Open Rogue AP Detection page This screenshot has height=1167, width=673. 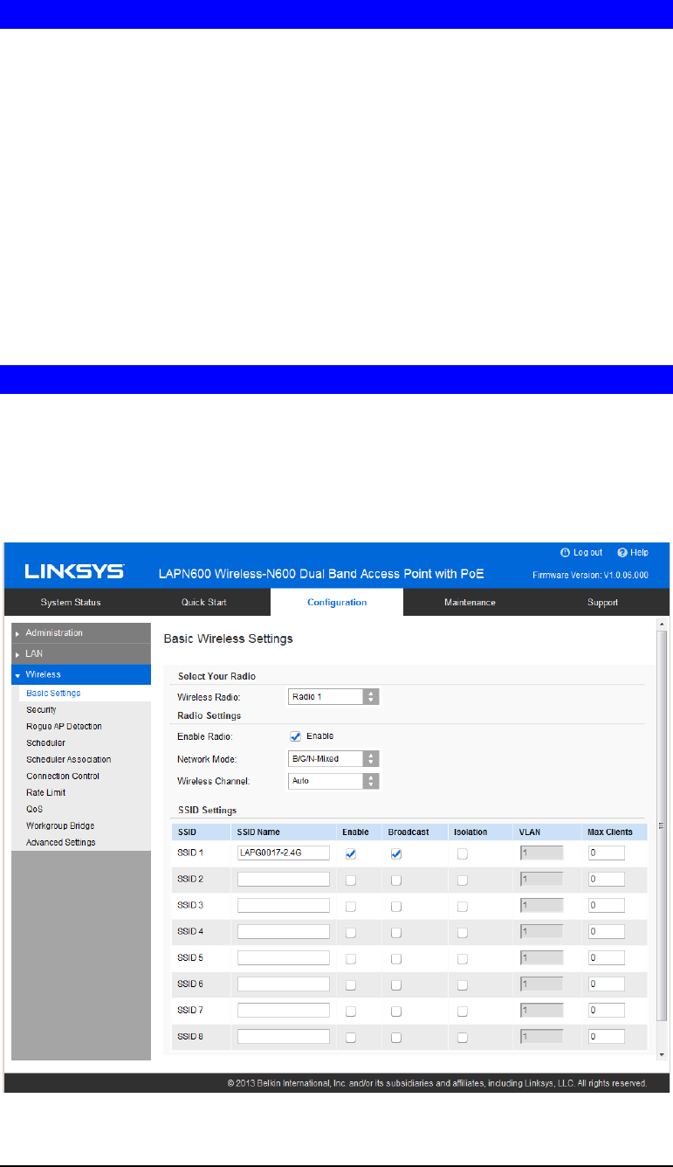(64, 726)
